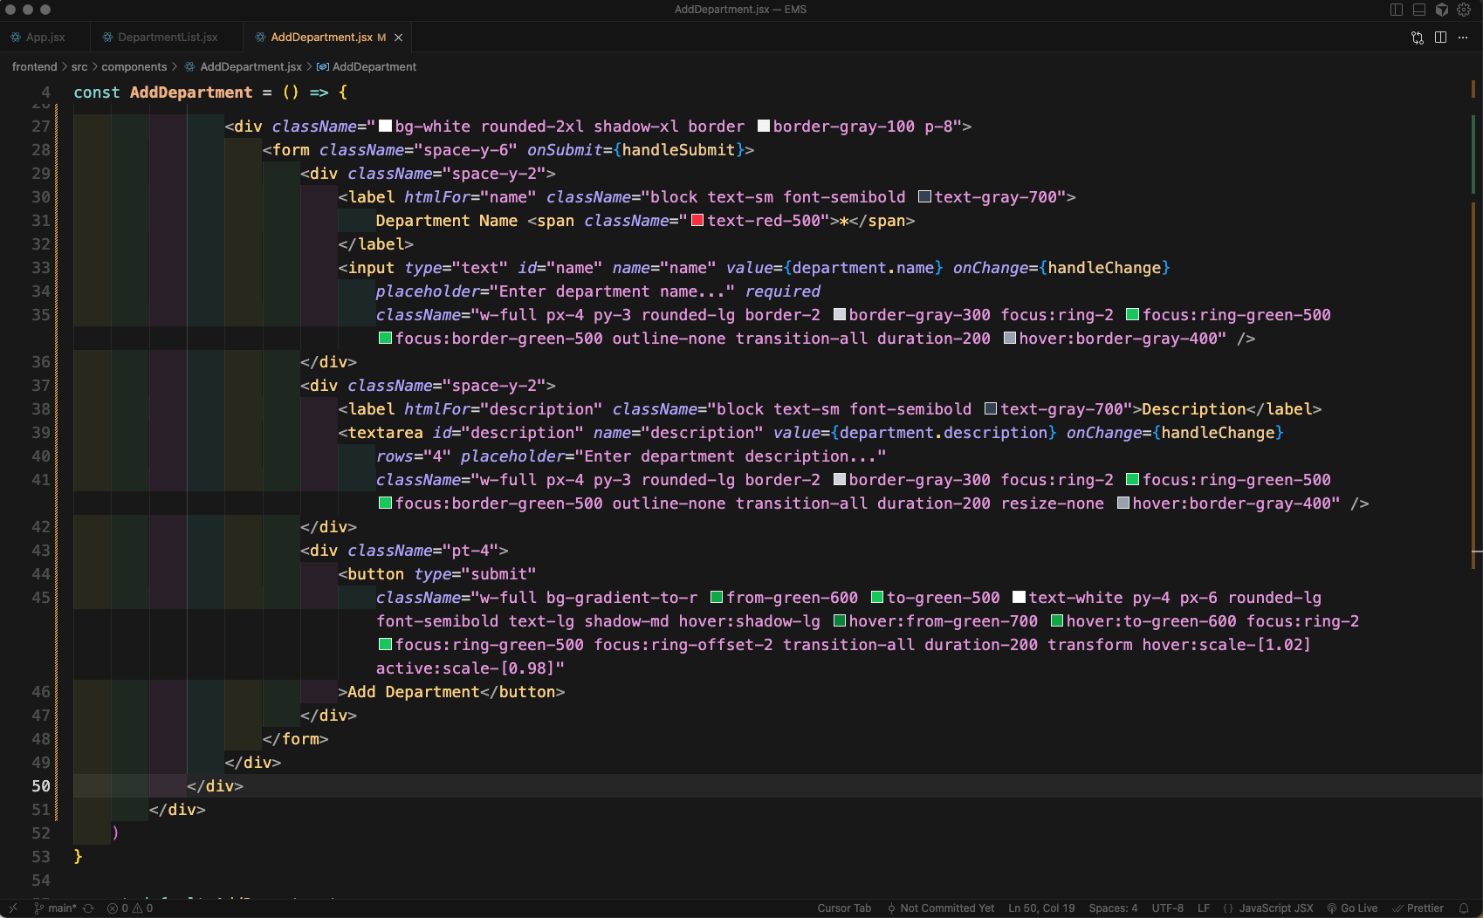
Task: Click the 'Department Name' text on line 31
Action: pyautogui.click(x=447, y=221)
